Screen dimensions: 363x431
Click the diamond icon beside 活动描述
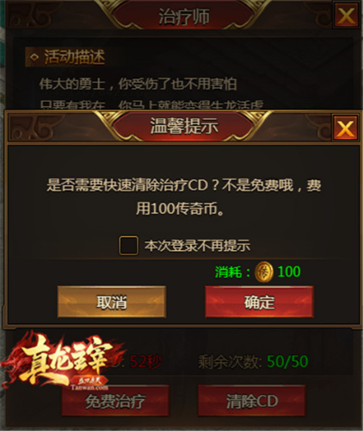coord(34,57)
